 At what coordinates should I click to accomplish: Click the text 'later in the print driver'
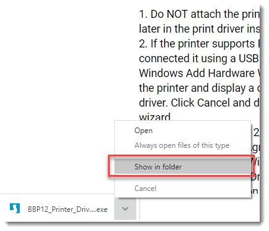coord(199,29)
